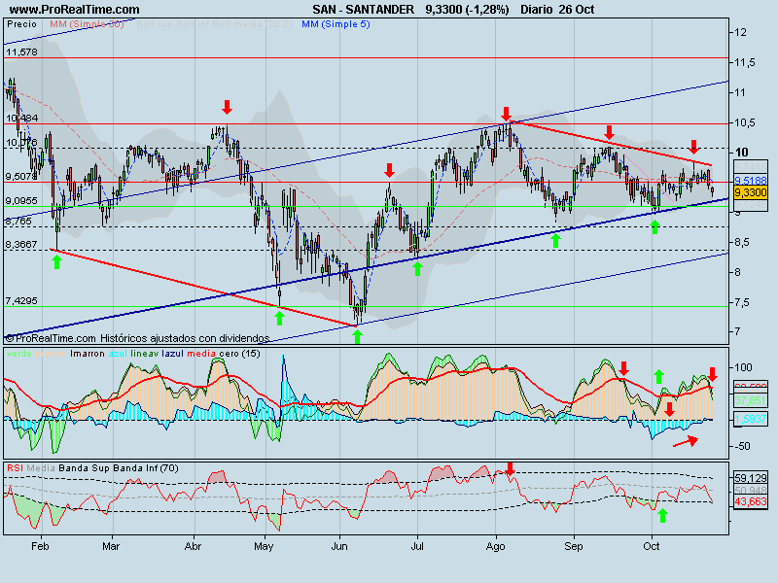Click the RSI indicator label
This screenshot has width=778, height=583.
pos(15,468)
